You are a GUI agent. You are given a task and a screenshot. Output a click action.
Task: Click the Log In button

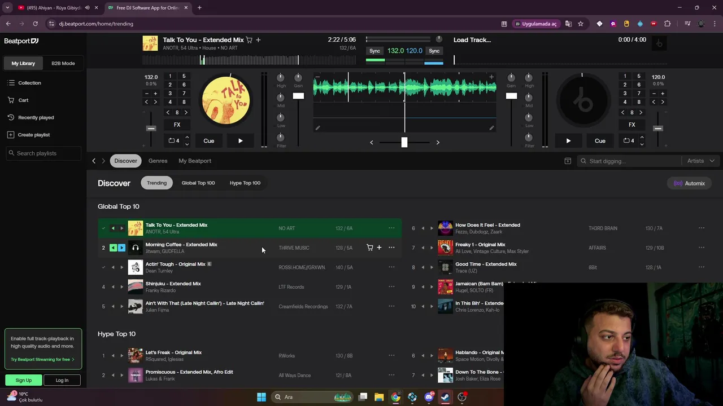pyautogui.click(x=62, y=380)
